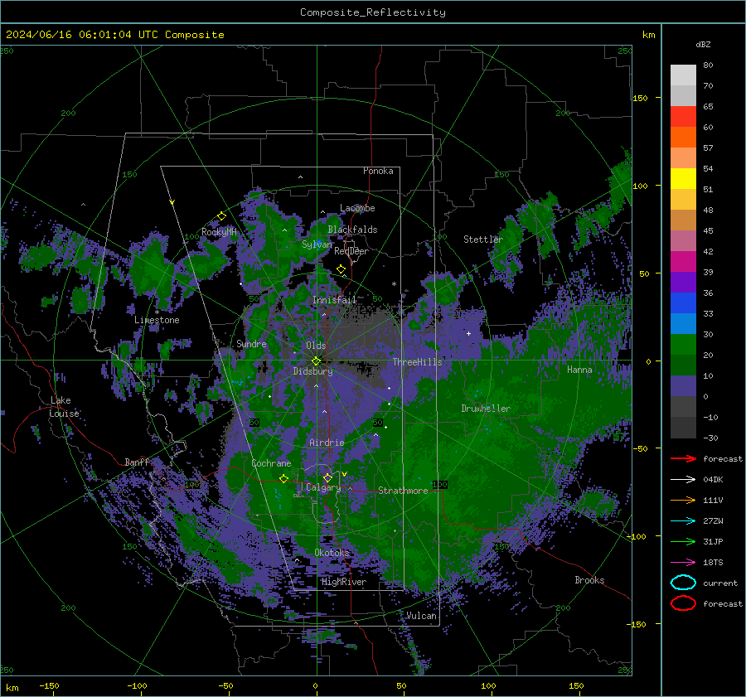Click the Ponoka city label
This screenshot has width=746, height=697.
click(x=378, y=171)
